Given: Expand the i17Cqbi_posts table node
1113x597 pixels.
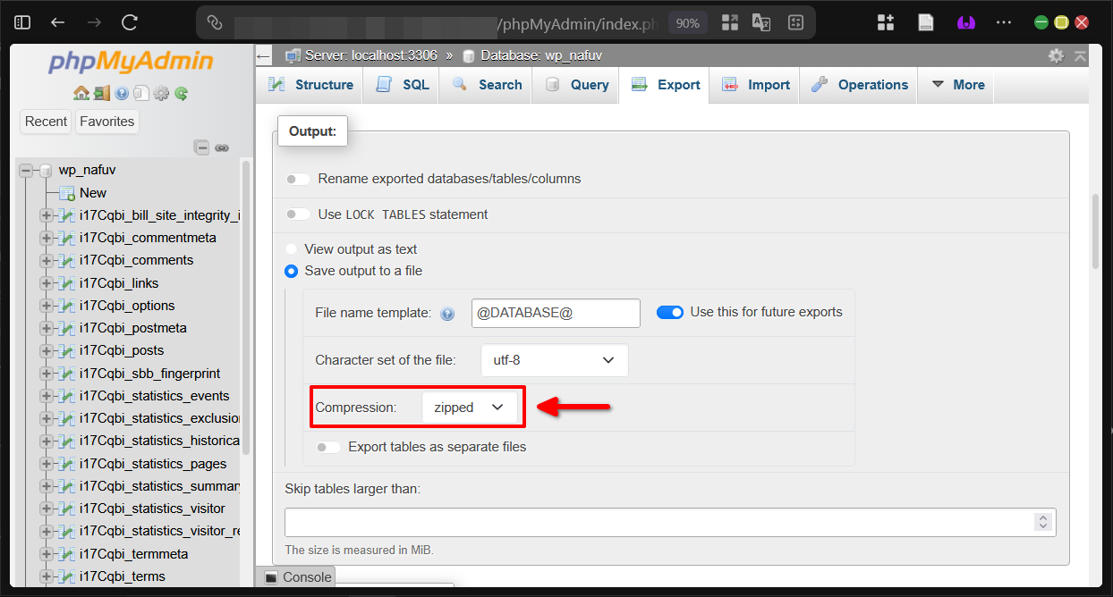Looking at the screenshot, I should tap(46, 350).
